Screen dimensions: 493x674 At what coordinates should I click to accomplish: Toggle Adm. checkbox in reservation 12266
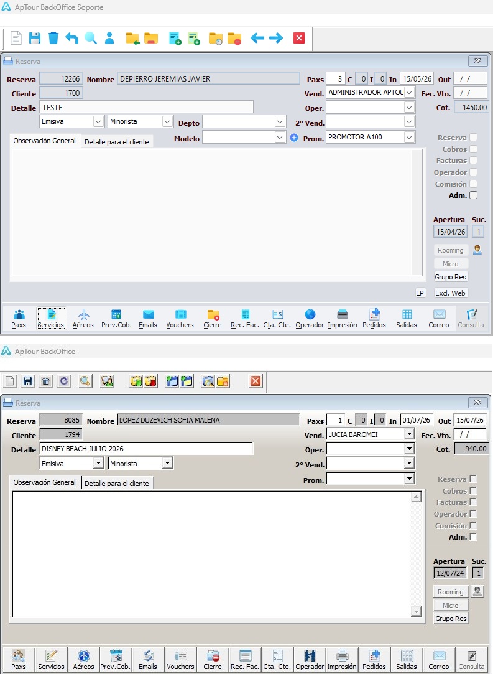[473, 195]
